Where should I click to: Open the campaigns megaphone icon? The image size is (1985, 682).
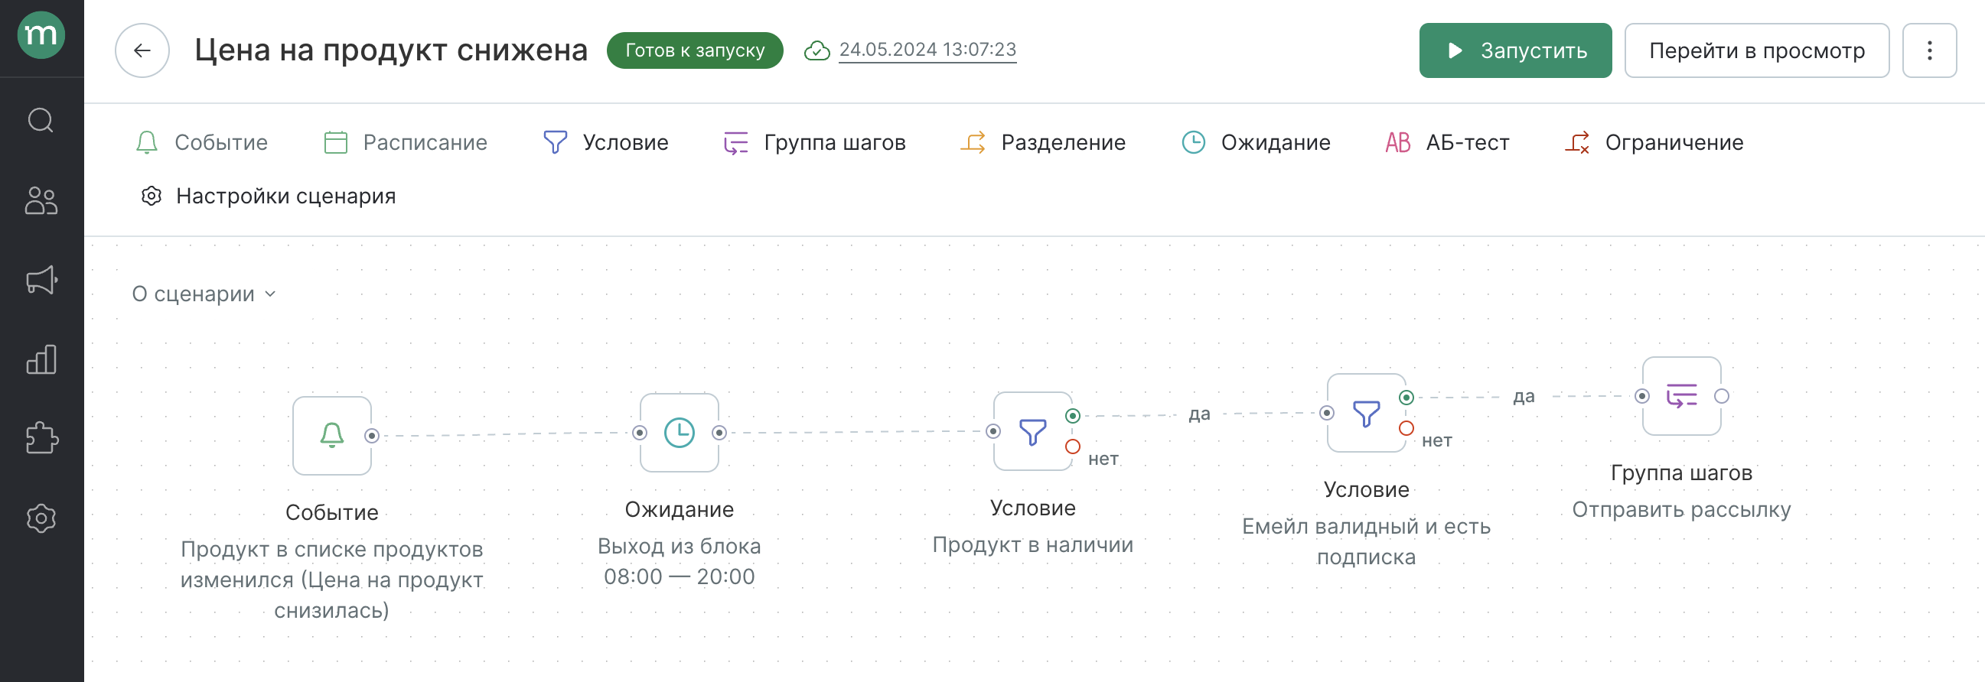pyautogui.click(x=41, y=280)
